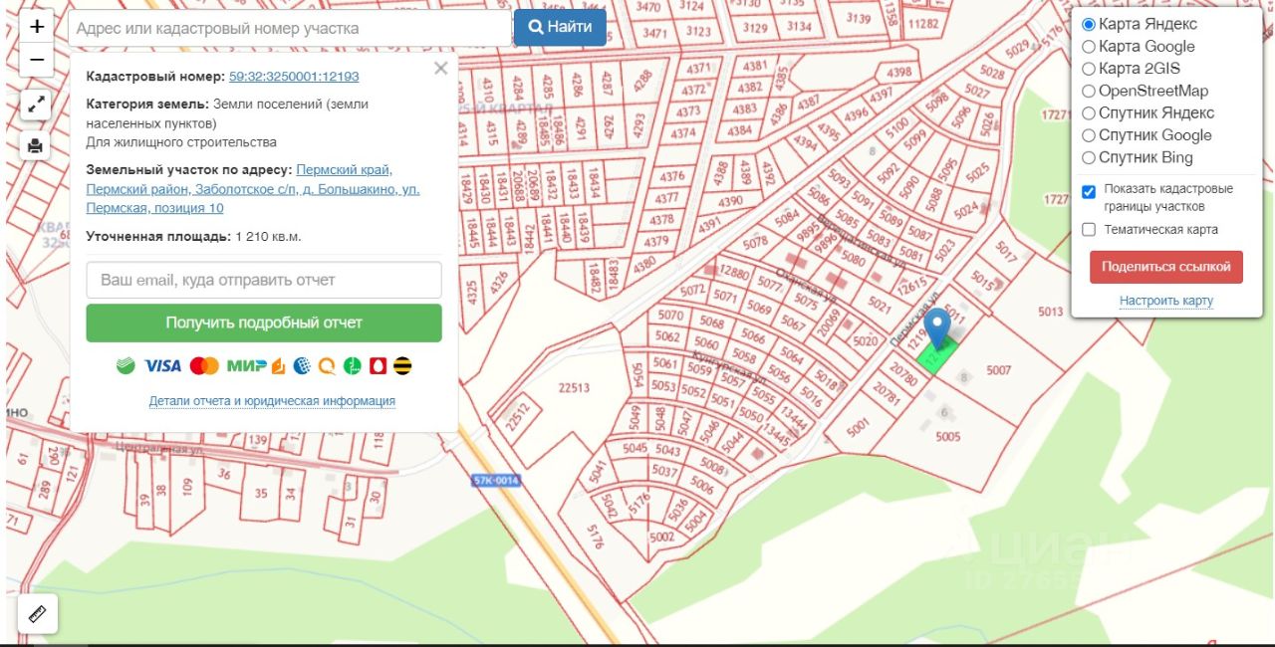Click the Visa payment logo
This screenshot has width=1275, height=647.
point(162,365)
